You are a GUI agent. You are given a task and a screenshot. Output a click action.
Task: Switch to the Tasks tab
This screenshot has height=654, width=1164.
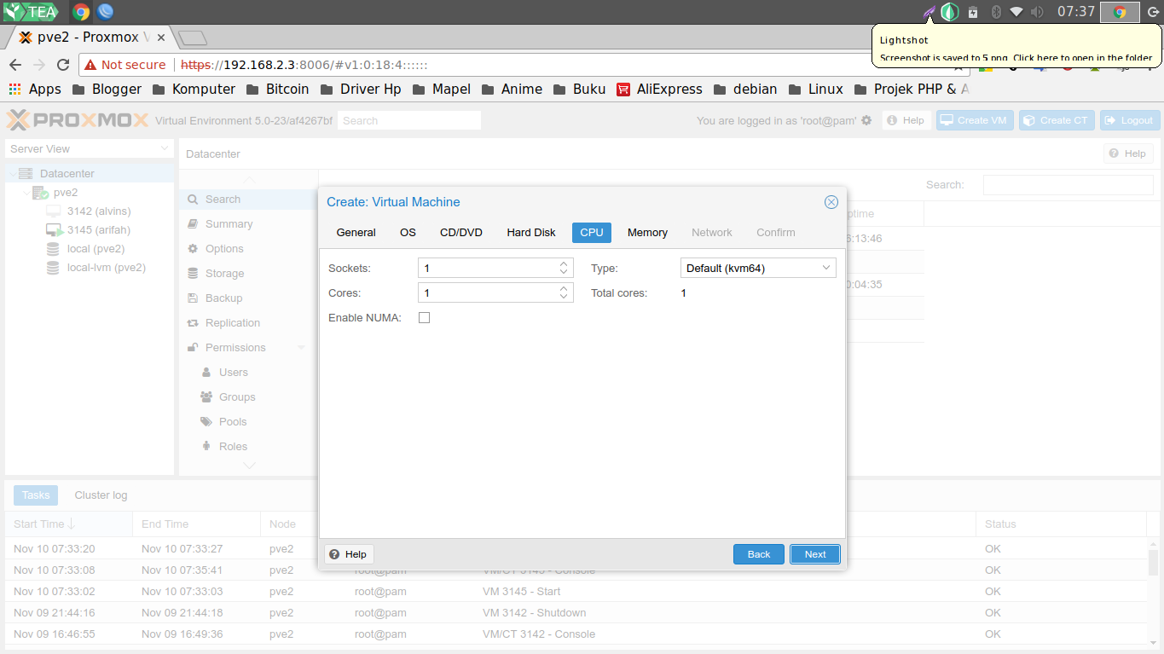pos(36,495)
